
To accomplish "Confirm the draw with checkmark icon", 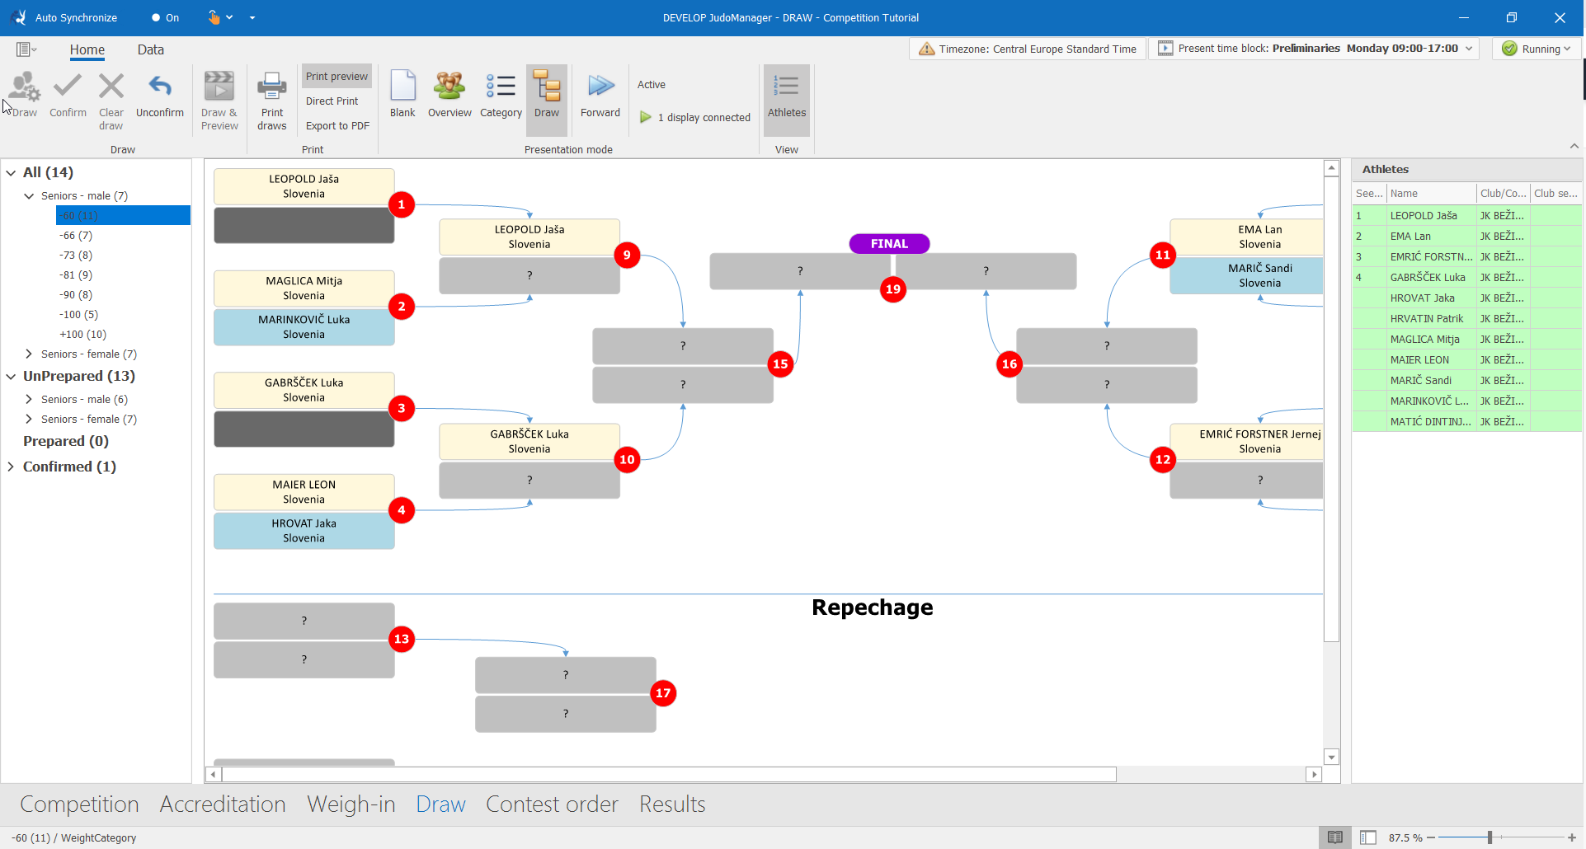I will (68, 95).
